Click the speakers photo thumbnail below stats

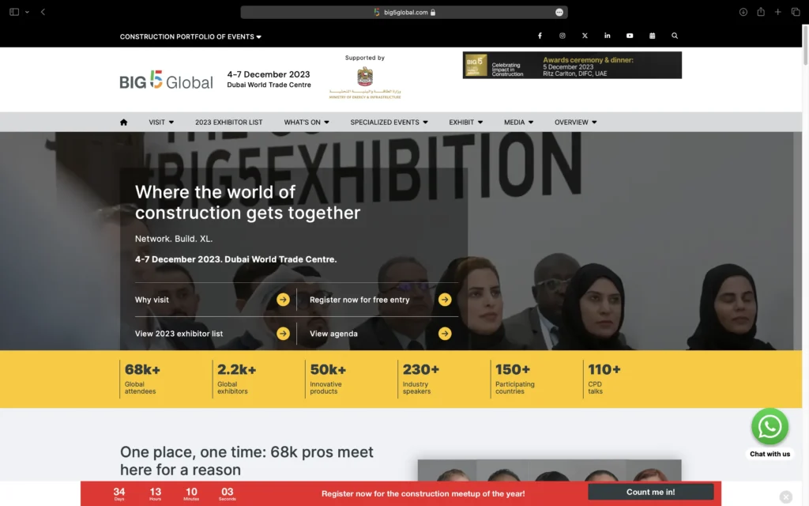click(x=550, y=470)
